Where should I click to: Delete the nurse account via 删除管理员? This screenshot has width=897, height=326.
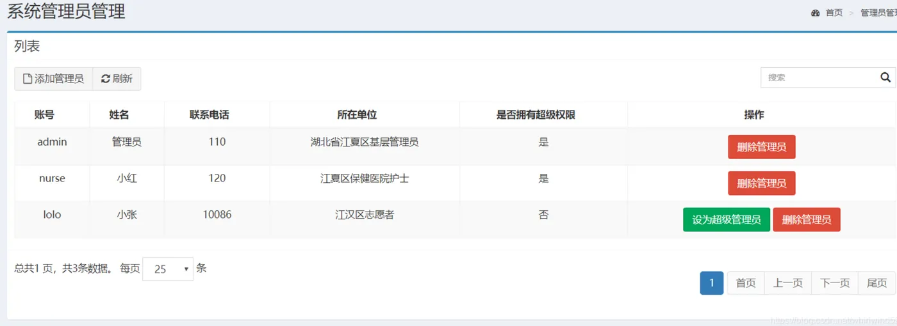coord(761,183)
